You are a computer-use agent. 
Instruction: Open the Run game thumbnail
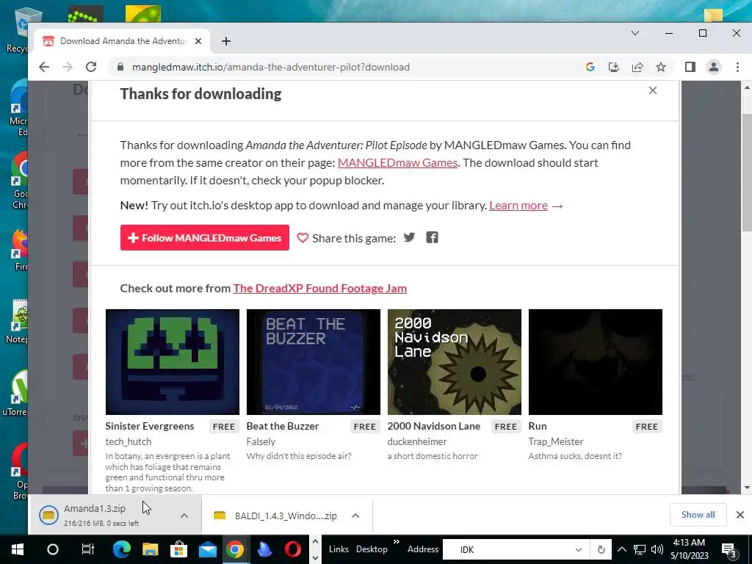point(595,361)
